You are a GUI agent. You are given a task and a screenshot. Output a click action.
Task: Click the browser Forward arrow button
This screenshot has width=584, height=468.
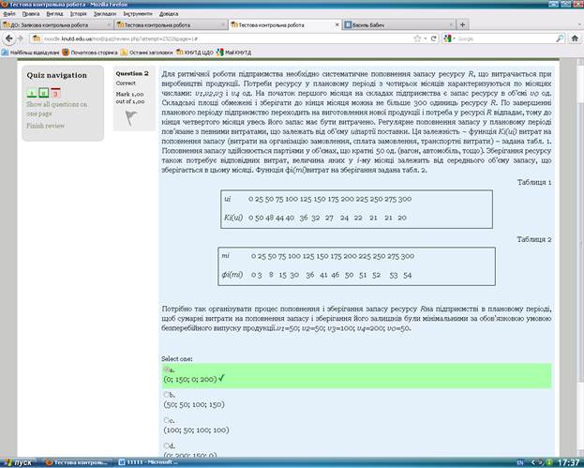click(21, 38)
